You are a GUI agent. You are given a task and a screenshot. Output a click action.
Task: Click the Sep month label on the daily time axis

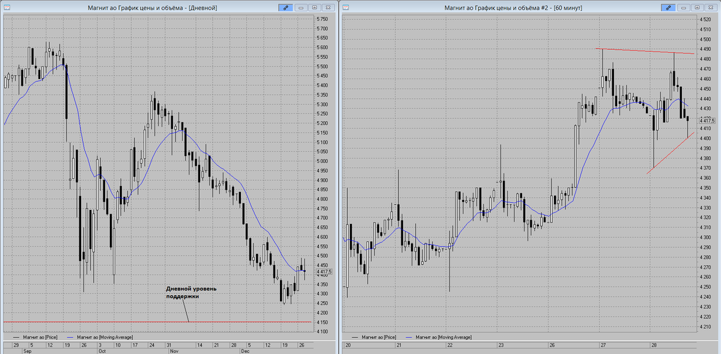click(x=27, y=350)
